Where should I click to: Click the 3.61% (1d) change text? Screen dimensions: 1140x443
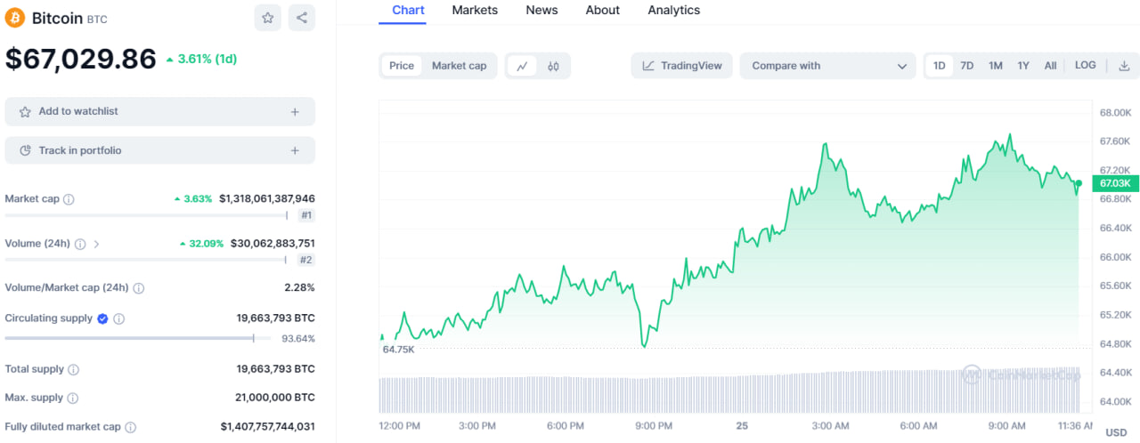tap(208, 60)
